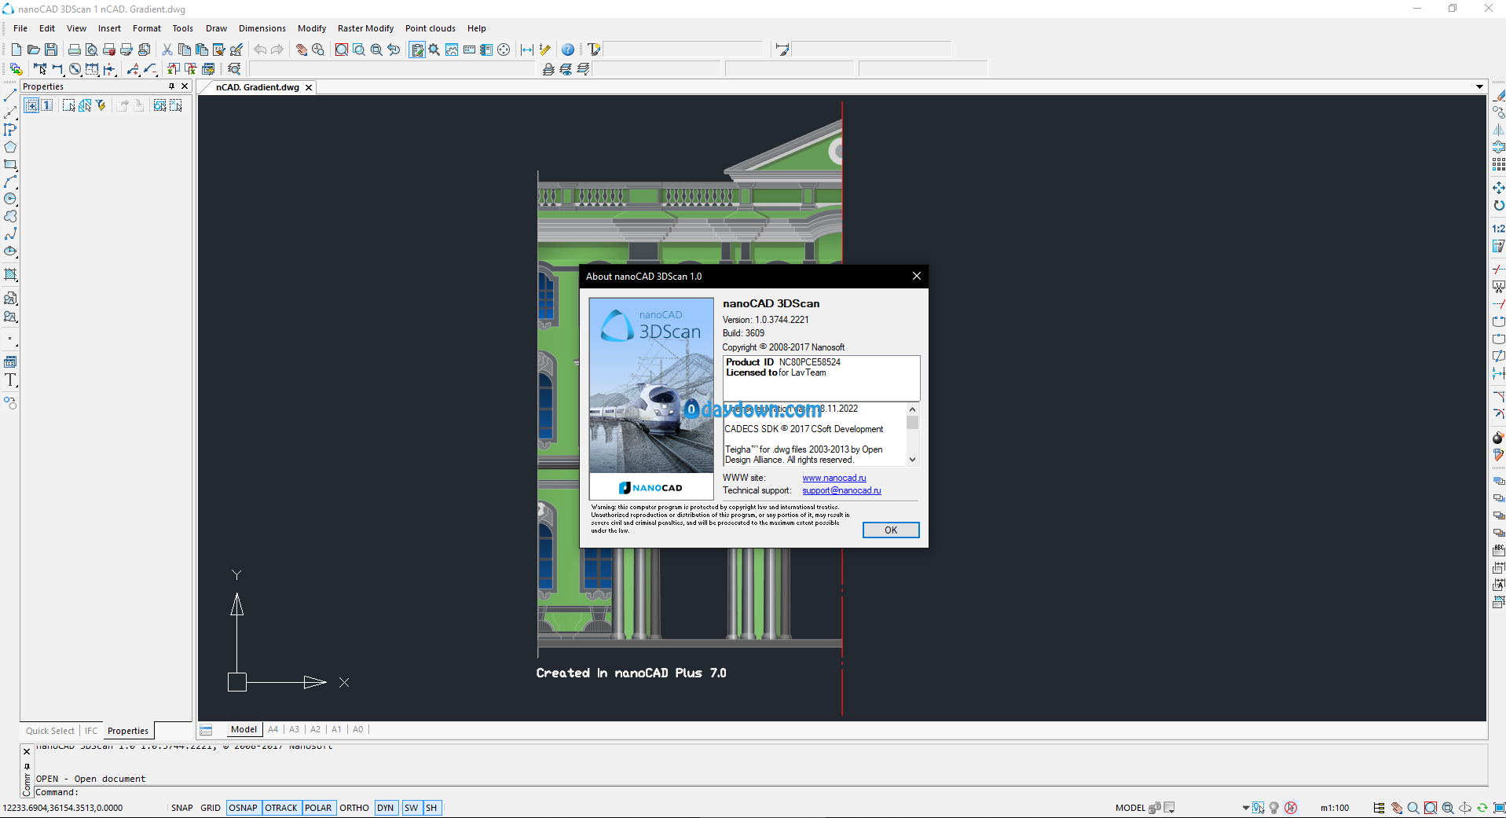
Task: Select the Spline draw tool
Action: pyautogui.click(x=10, y=234)
